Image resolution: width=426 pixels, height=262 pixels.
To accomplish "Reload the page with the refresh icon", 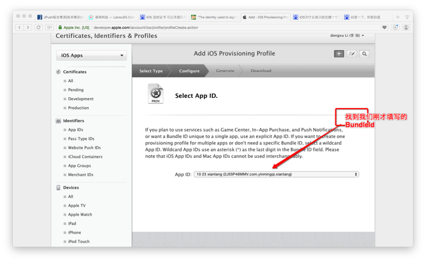I will tap(38, 28).
